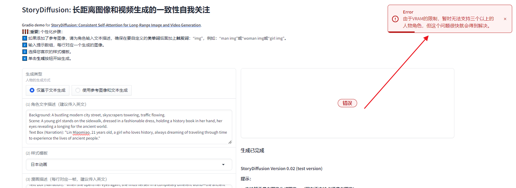516x188 pixels.
Task: Close the VRAM error notification
Action: 505,19
